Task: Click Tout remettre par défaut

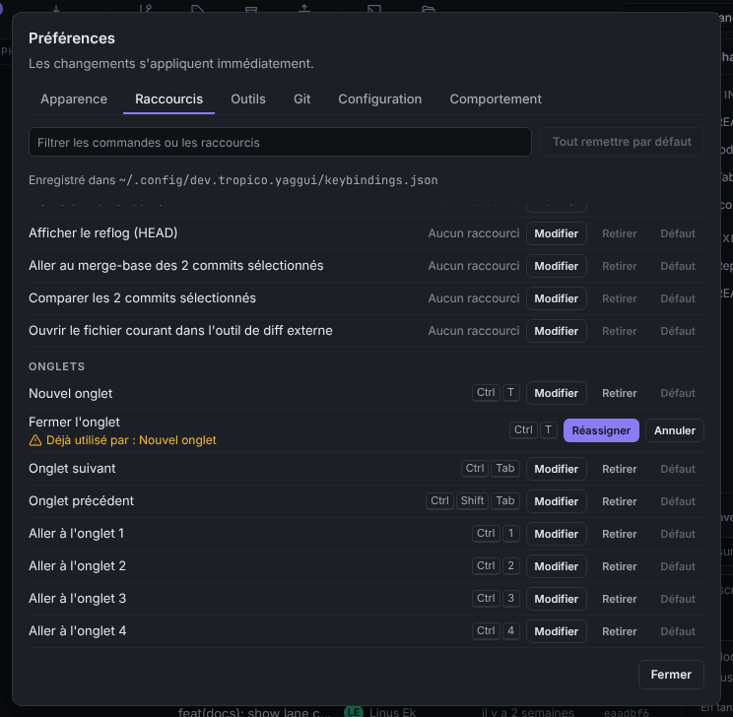Action: (622, 142)
